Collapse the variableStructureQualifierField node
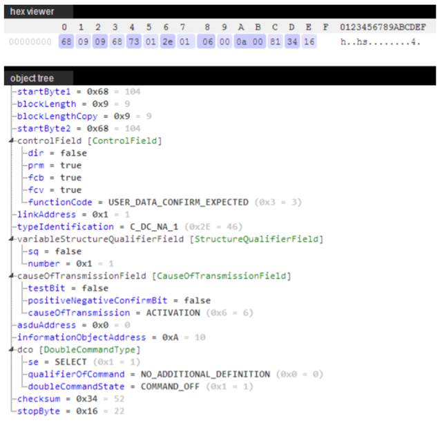Viewport: 442px width, 425px height. click(12, 239)
